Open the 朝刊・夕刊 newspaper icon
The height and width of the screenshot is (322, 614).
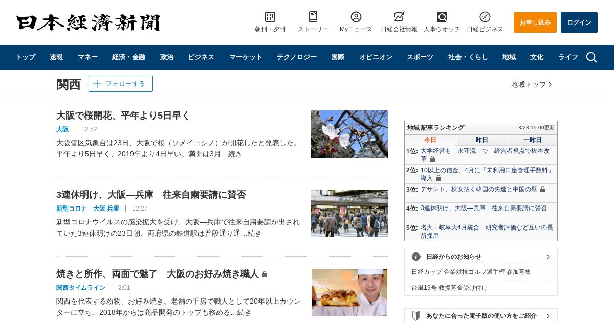coord(270,17)
